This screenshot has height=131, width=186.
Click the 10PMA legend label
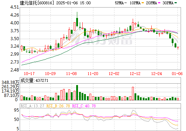coord(135,3)
